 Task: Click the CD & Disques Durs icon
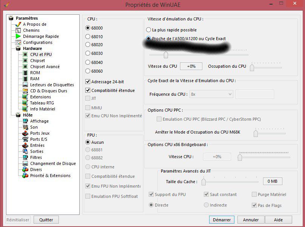(x=25, y=91)
